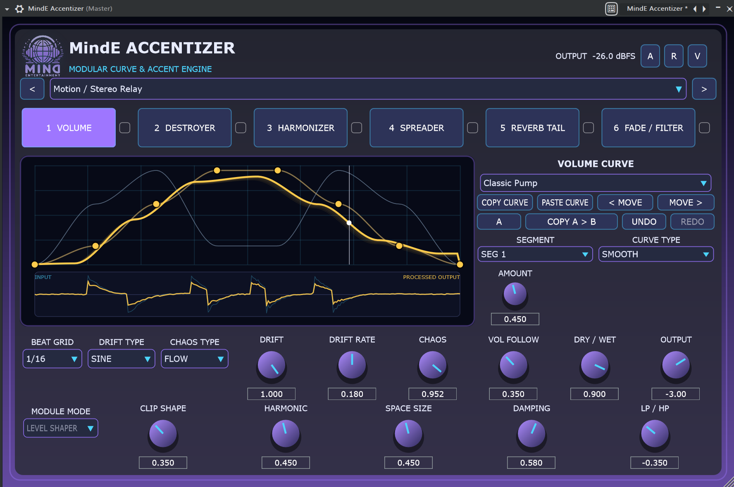
Task: Click the HARMONIC knob
Action: coord(286,434)
